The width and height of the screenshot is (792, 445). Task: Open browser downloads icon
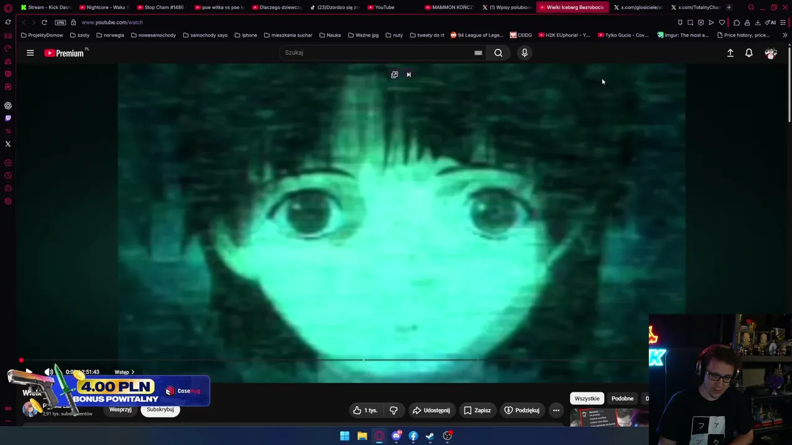[x=757, y=23]
